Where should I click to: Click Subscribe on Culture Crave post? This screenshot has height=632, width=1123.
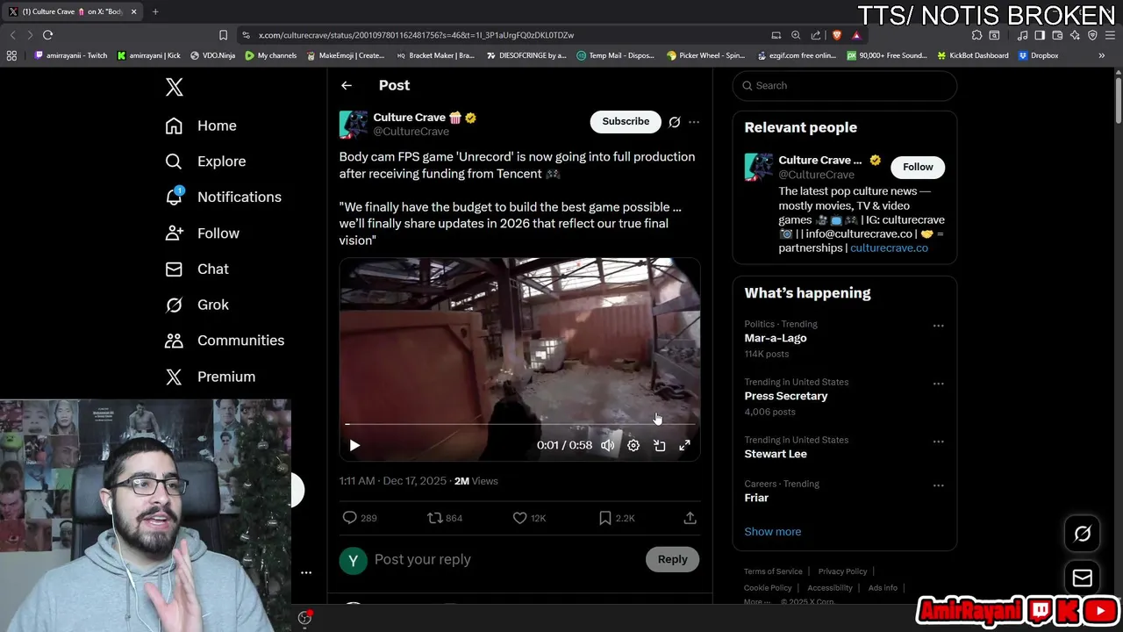(x=626, y=121)
